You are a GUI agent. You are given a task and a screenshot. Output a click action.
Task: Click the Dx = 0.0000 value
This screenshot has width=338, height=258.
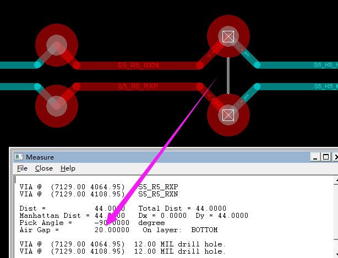(x=173, y=216)
